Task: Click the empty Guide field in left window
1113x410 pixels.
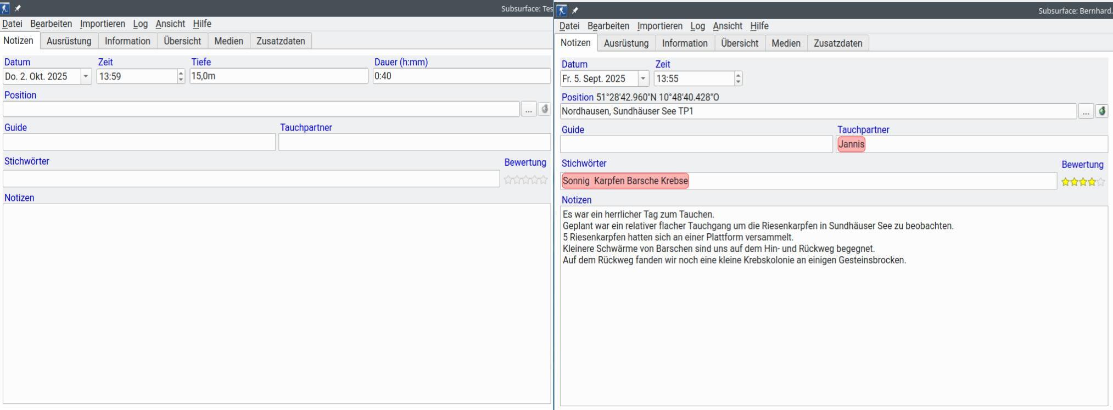Action: (x=139, y=142)
